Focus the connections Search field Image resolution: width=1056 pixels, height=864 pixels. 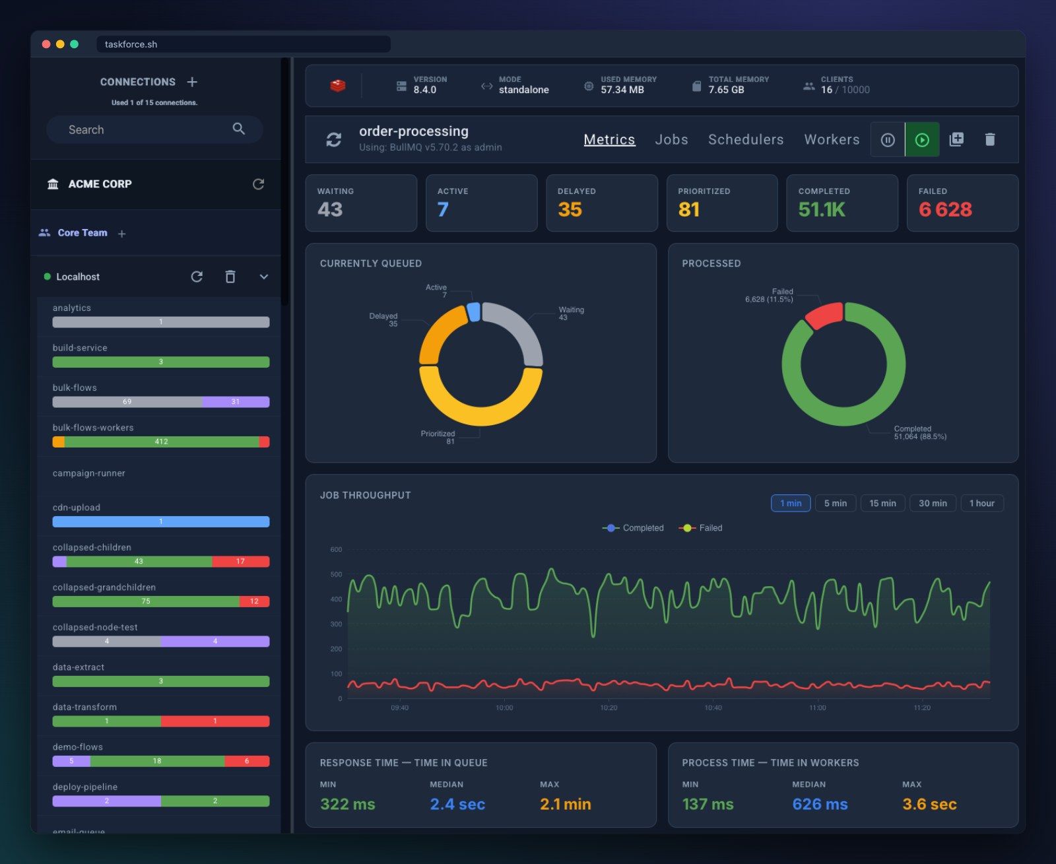tap(154, 129)
